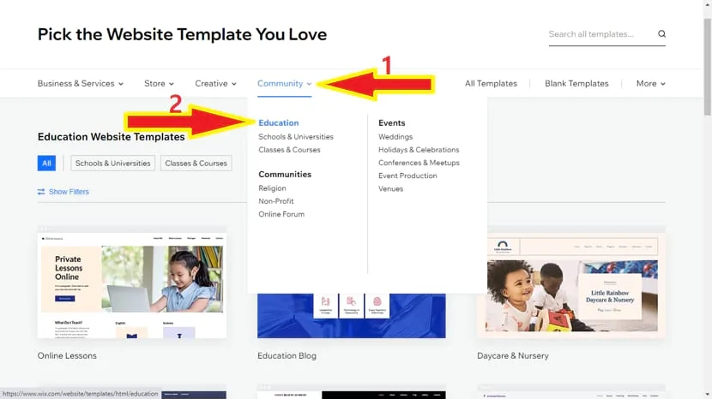The height and width of the screenshot is (399, 712).
Task: Filter by Classes & Courses chip
Action: click(196, 164)
